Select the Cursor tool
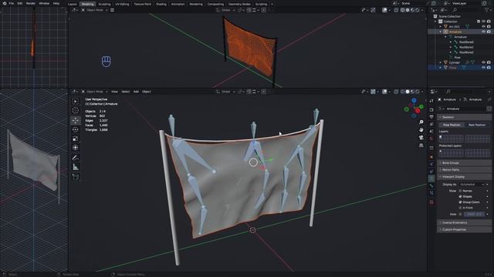 coord(76,110)
